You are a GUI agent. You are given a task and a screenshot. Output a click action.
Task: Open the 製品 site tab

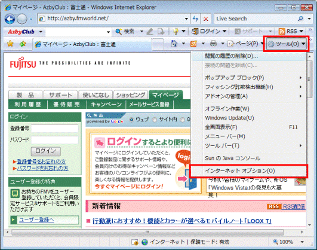25,95
